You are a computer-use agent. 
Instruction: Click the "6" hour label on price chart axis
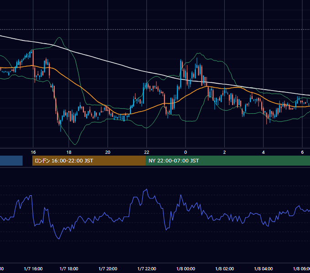[302, 152]
